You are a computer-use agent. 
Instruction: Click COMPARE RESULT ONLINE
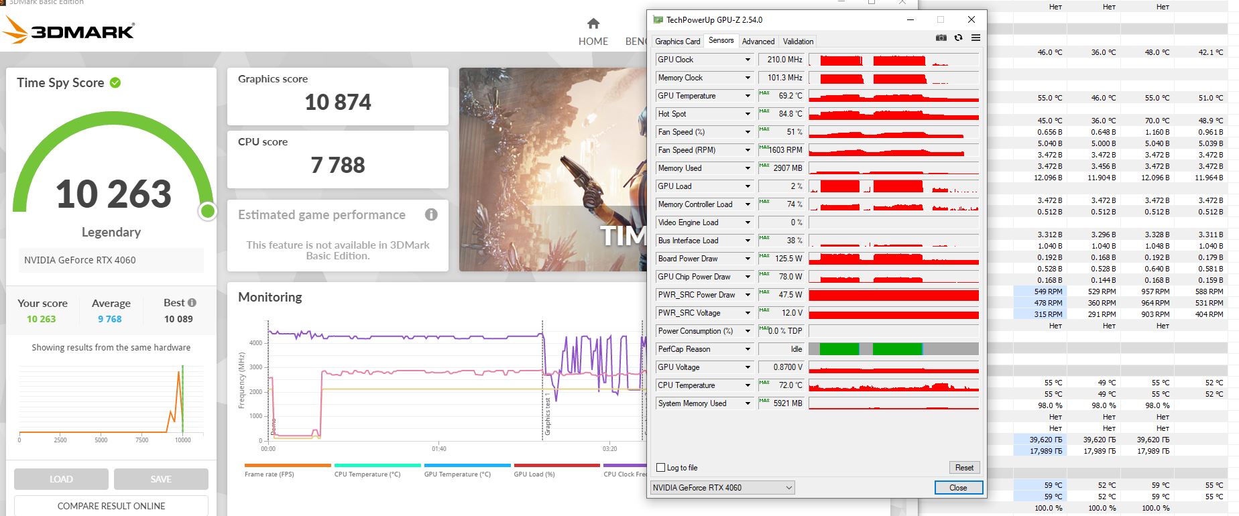click(x=111, y=506)
